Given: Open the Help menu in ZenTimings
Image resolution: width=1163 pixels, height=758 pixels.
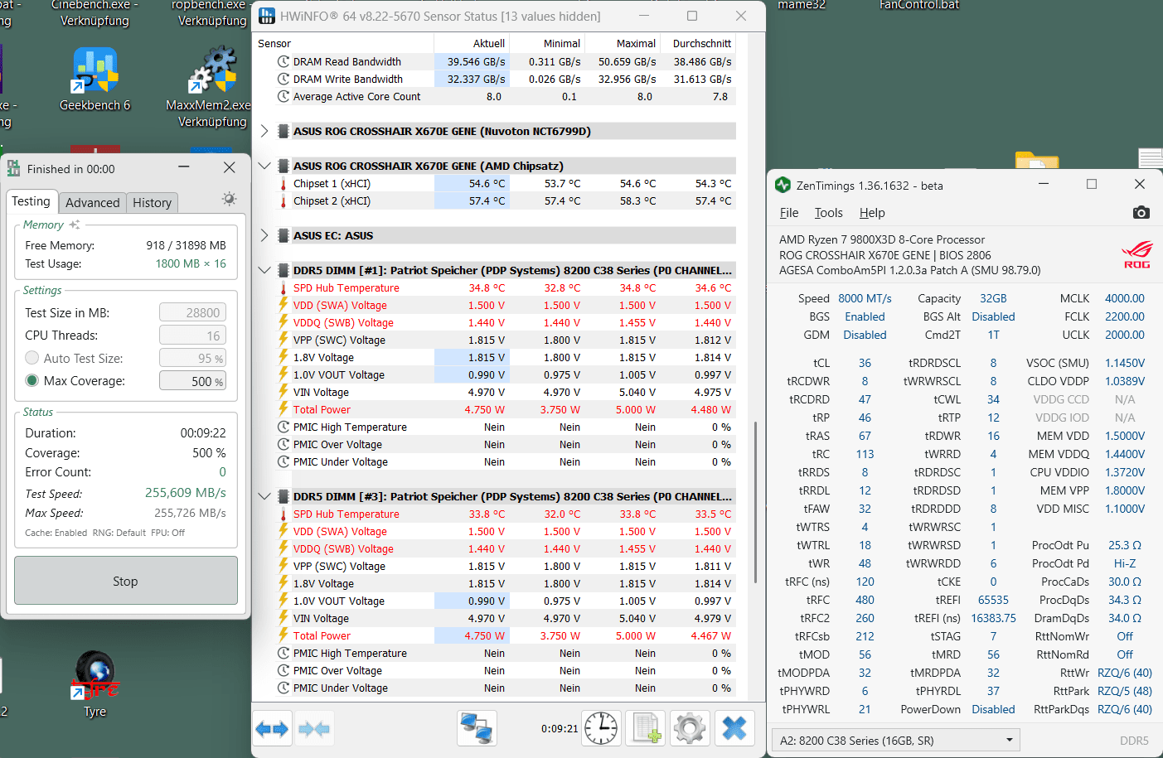Looking at the screenshot, I should pos(872,213).
